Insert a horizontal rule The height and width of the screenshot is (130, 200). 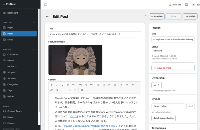(x=62, y=90)
